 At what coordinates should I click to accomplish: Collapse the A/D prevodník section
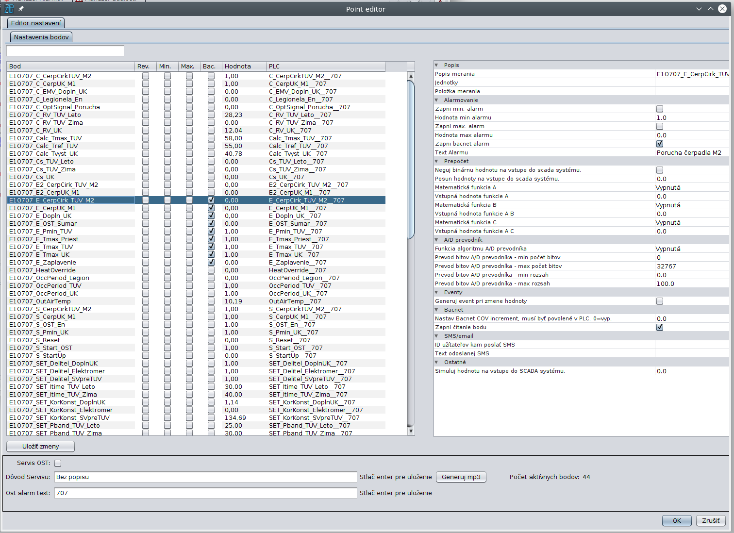436,240
